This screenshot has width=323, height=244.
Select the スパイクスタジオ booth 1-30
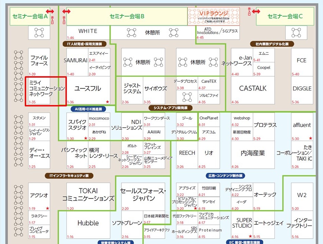77,126
